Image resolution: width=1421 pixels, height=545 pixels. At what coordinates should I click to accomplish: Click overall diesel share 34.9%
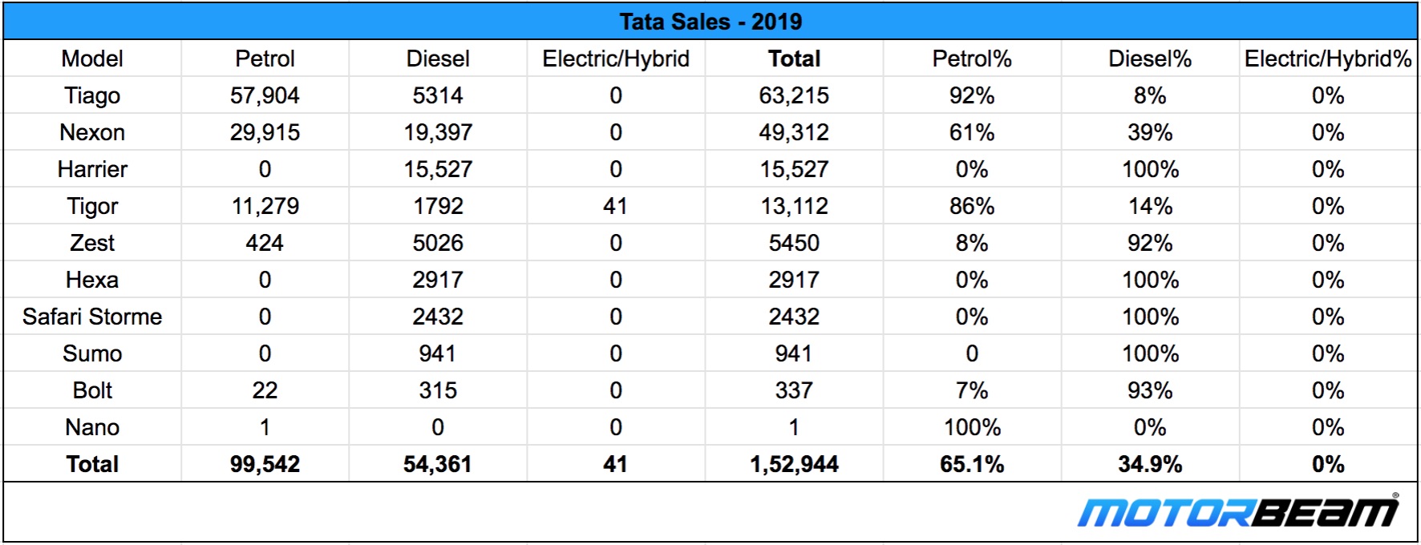click(x=1150, y=464)
